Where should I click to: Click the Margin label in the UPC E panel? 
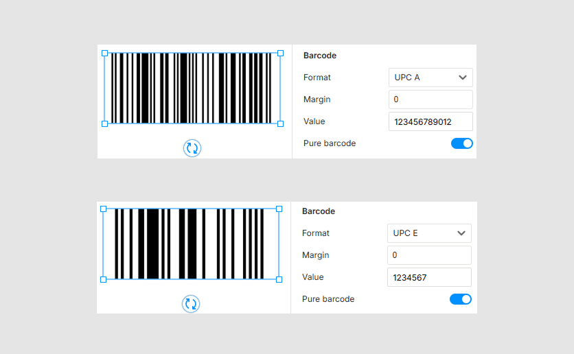316,255
